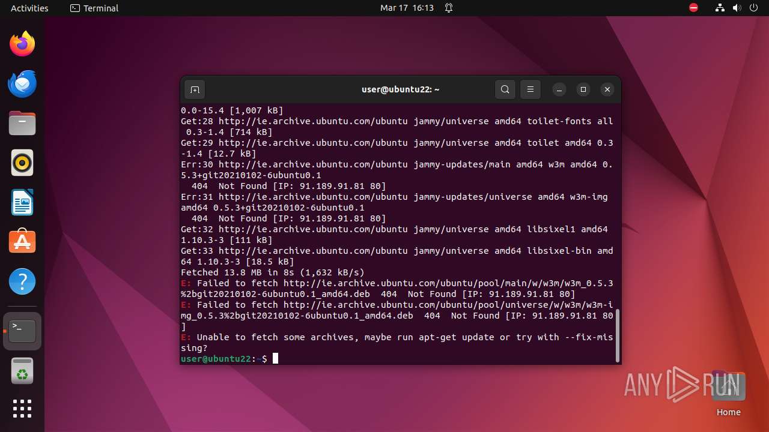Click the 'Get:32' libsixel1 line

[x=395, y=235]
